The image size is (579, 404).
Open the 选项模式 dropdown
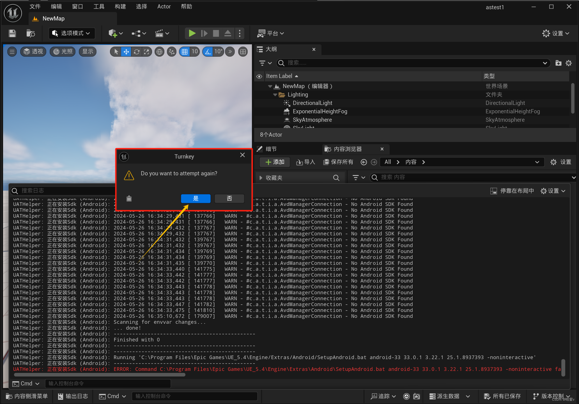coord(72,33)
